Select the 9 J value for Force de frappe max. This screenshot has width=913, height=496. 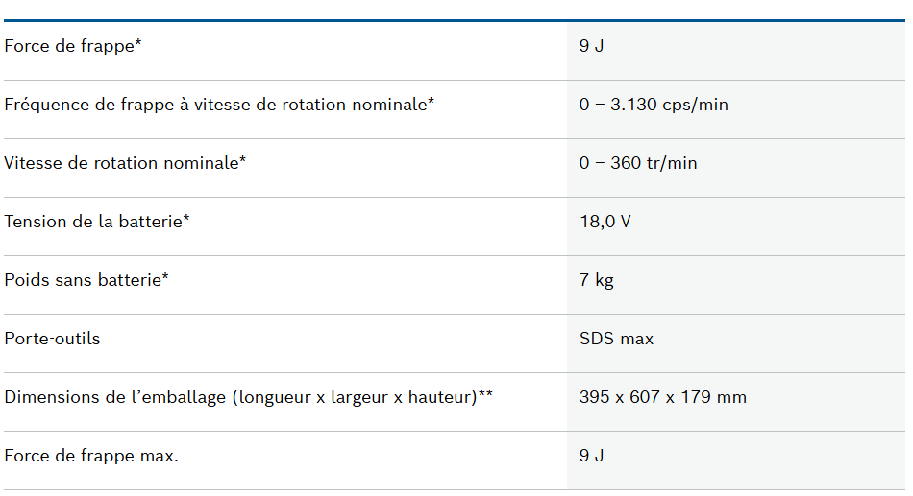[591, 456]
